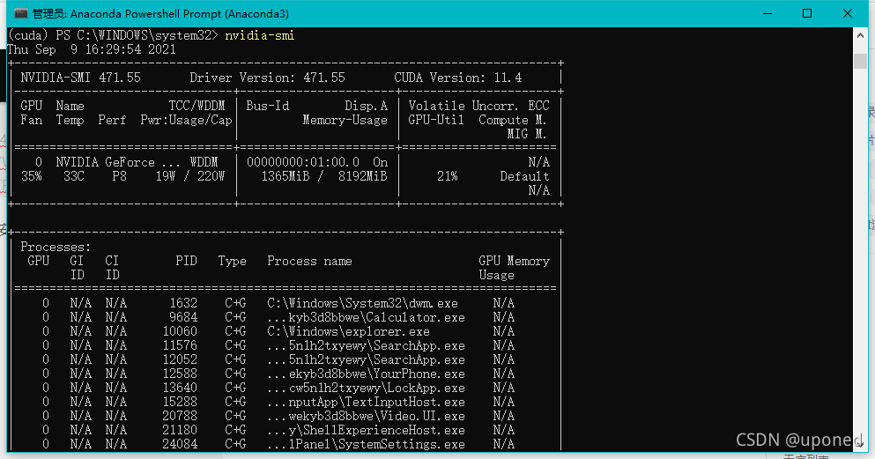Image resolution: width=875 pixels, height=459 pixels.
Task: Click the YourPhone.exe process name
Action: click(x=366, y=374)
